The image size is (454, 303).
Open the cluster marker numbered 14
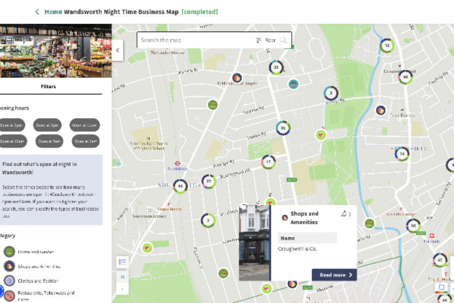(402, 154)
